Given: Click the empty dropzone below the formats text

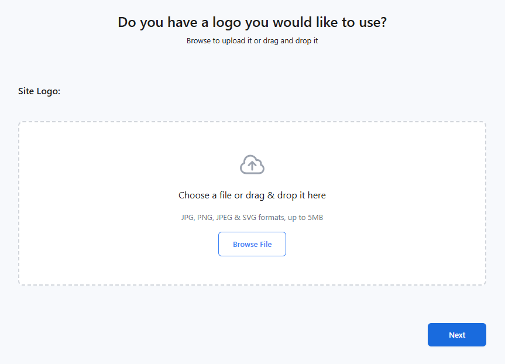Looking at the screenshot, I should coord(252,269).
